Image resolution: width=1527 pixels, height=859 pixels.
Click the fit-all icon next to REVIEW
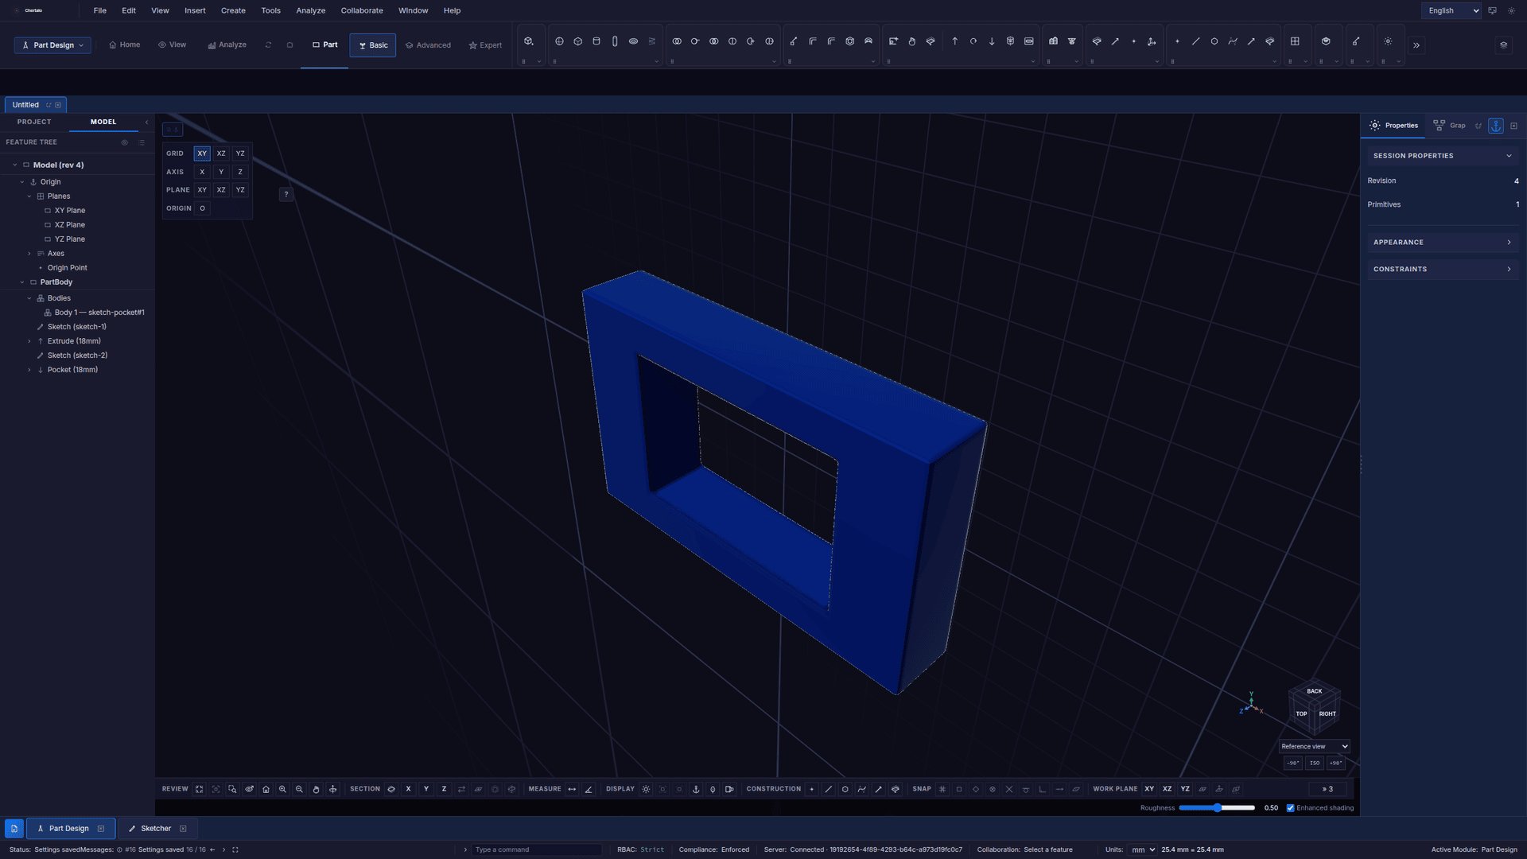(x=199, y=789)
